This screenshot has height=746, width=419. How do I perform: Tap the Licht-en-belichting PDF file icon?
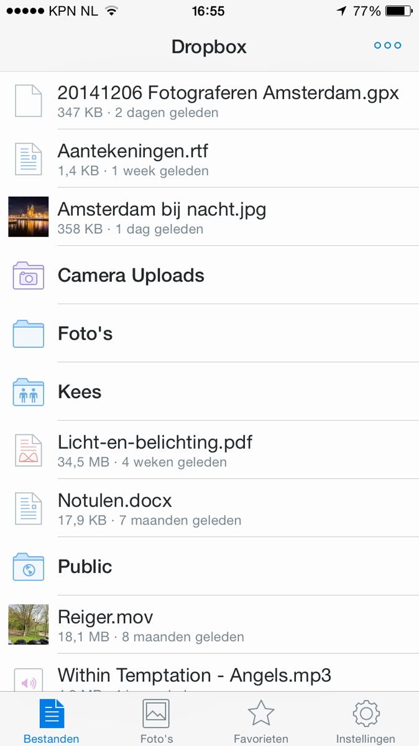28,450
